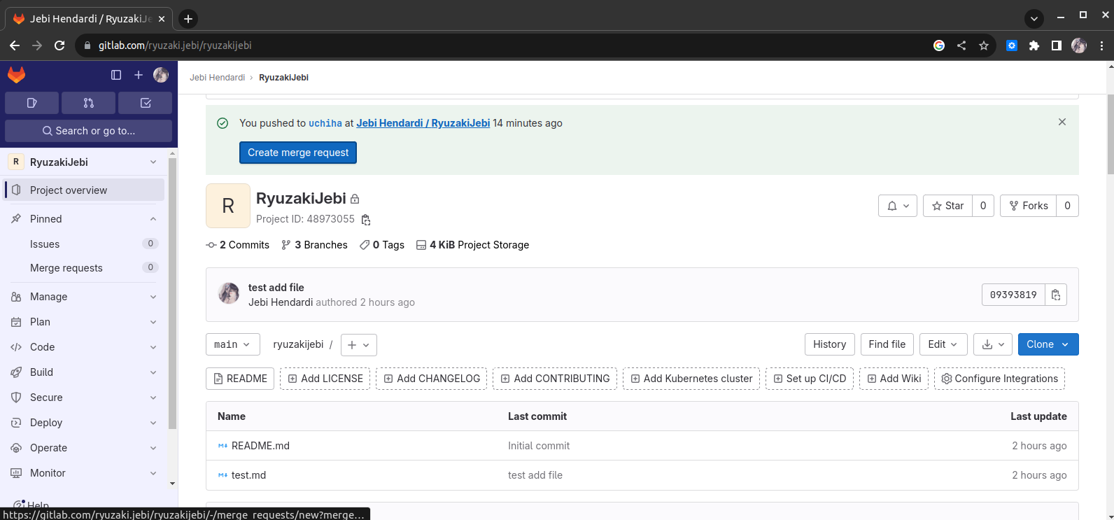The height and width of the screenshot is (520, 1114).
Task: Dismiss the push notification banner
Action: point(1062,122)
